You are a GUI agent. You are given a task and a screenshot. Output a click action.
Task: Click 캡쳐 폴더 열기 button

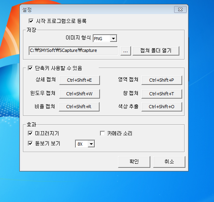156,51
